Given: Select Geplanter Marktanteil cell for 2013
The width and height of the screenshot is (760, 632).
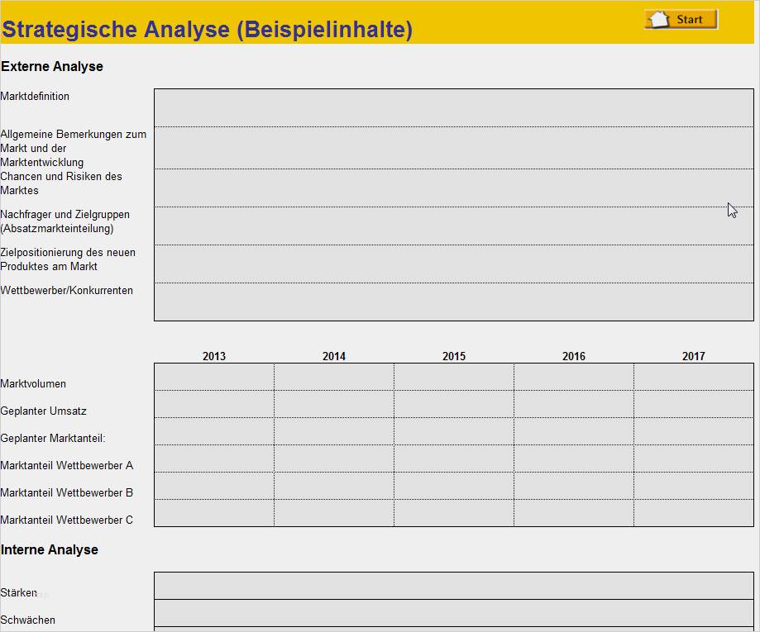Looking at the screenshot, I should pos(214,431).
